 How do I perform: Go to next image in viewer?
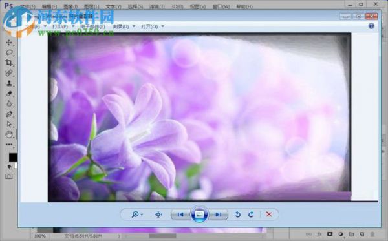(x=219, y=215)
